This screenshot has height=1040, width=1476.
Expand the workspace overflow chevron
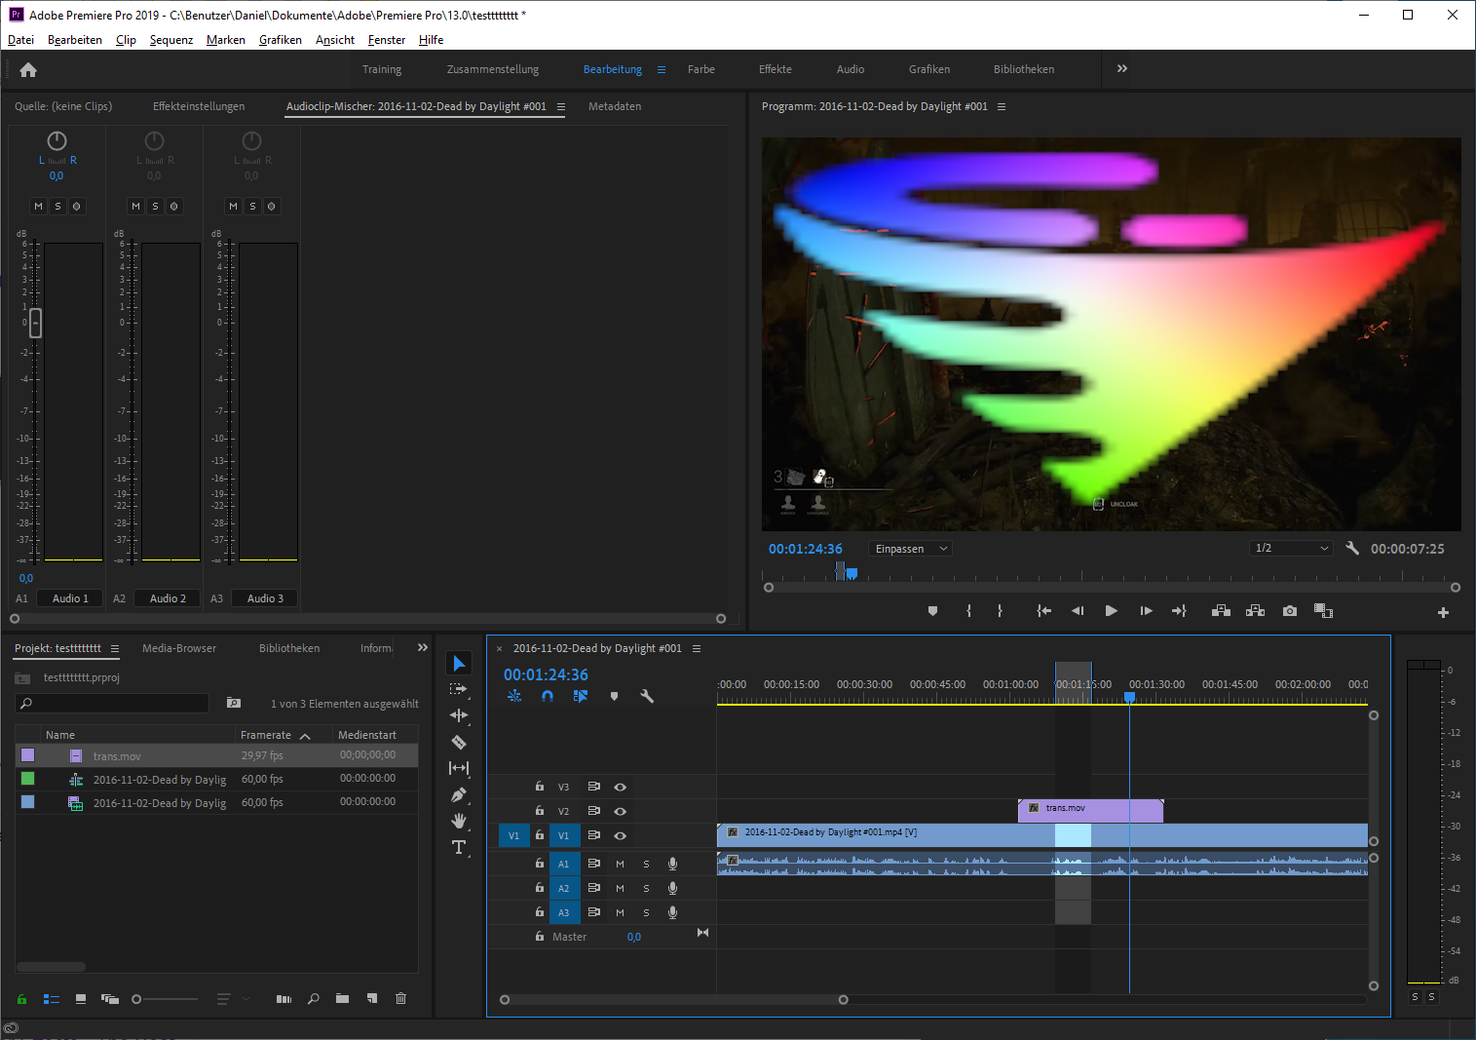point(1122,69)
